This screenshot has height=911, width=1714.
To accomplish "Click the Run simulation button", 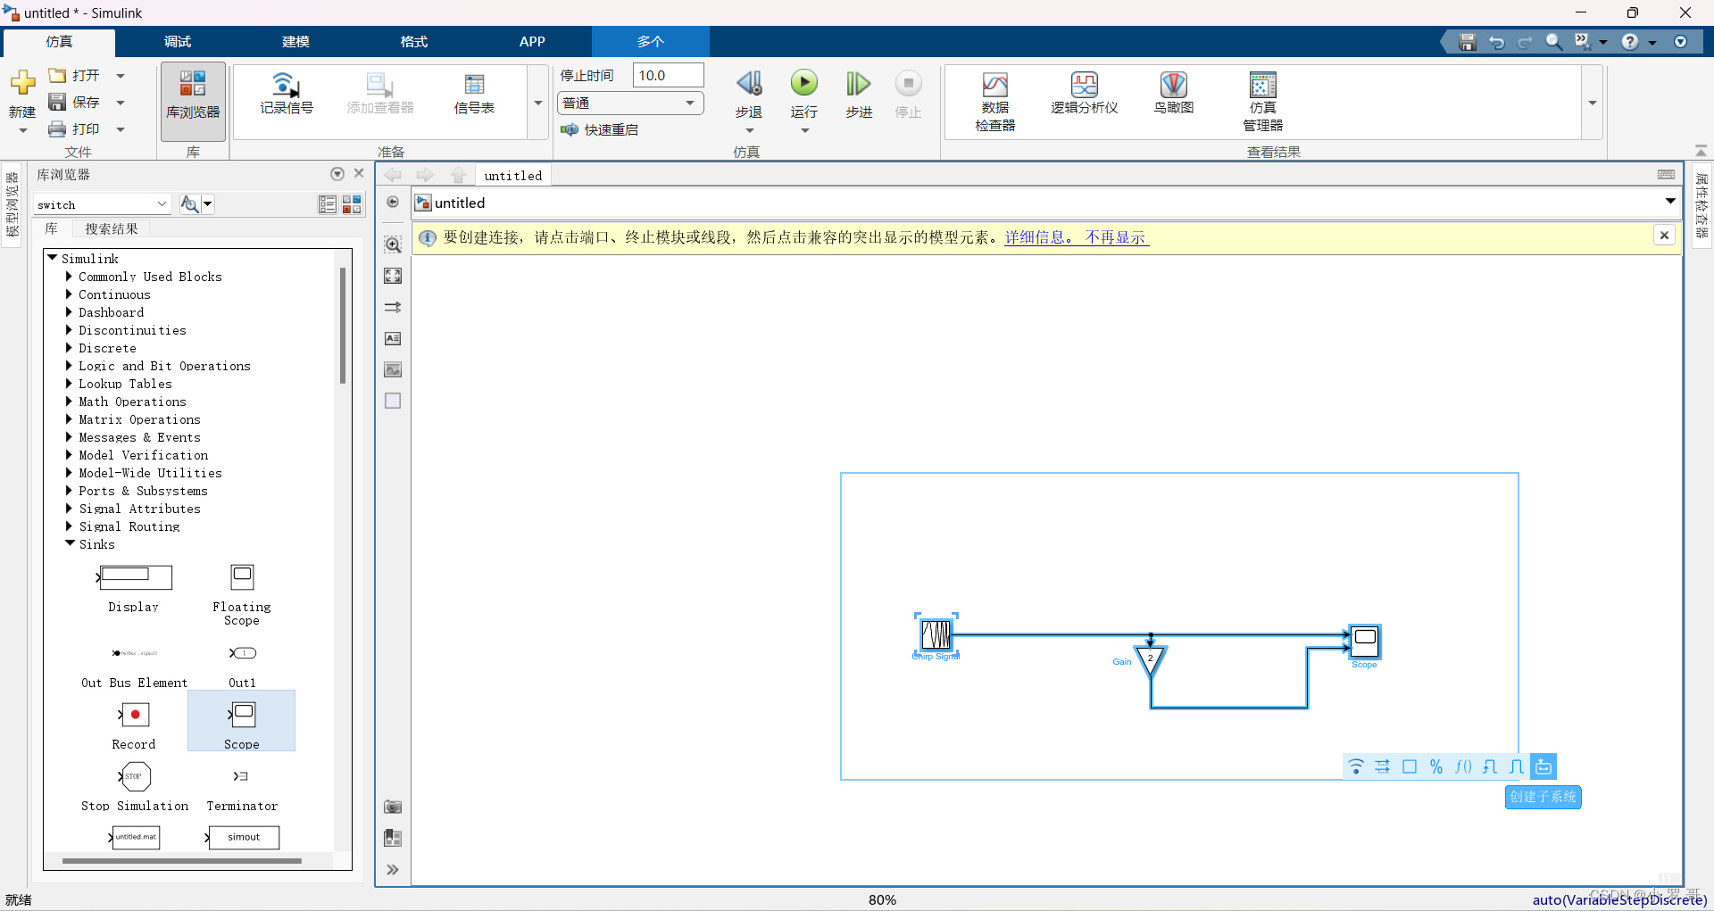I will pyautogui.click(x=803, y=84).
